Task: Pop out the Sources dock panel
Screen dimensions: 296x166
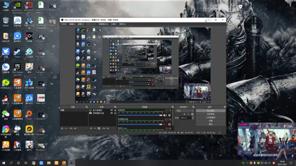Action: click(x=115, y=107)
